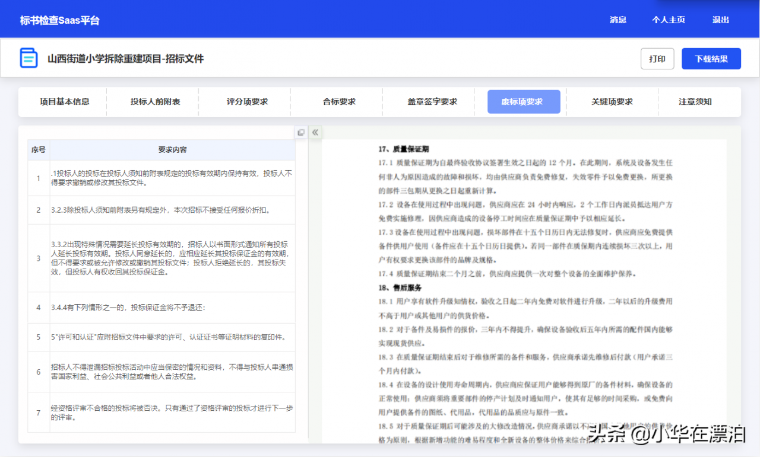Click 退出 to log out
Image resolution: width=760 pixels, height=457 pixels.
tap(721, 20)
